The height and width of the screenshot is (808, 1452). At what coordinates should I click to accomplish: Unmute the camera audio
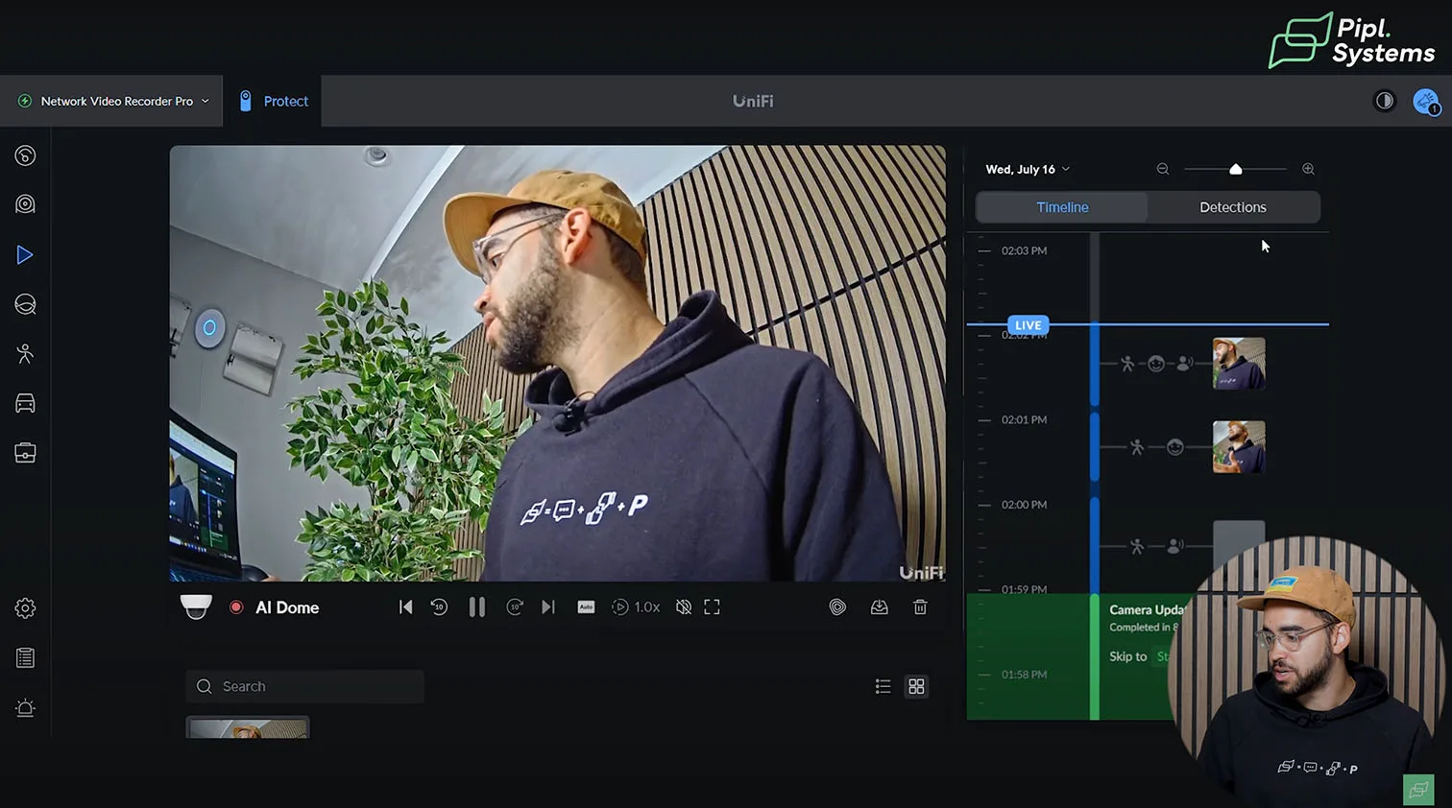tap(684, 607)
